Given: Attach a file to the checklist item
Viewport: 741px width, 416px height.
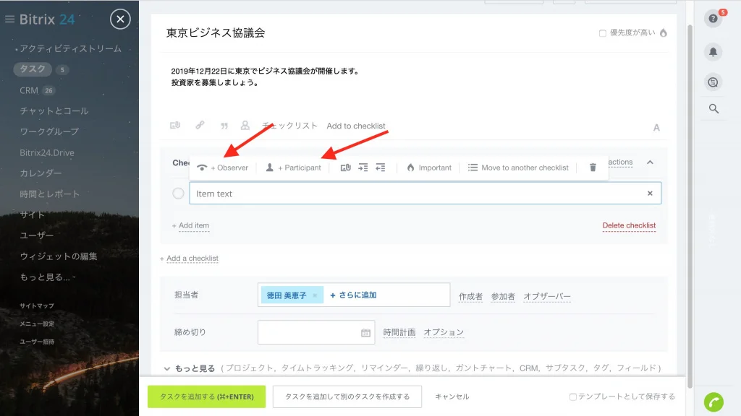Looking at the screenshot, I should tap(345, 168).
